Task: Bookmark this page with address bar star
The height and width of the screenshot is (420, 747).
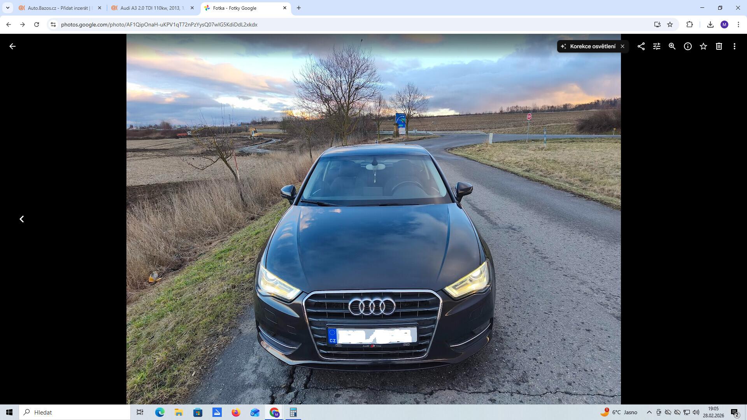Action: coord(670,24)
